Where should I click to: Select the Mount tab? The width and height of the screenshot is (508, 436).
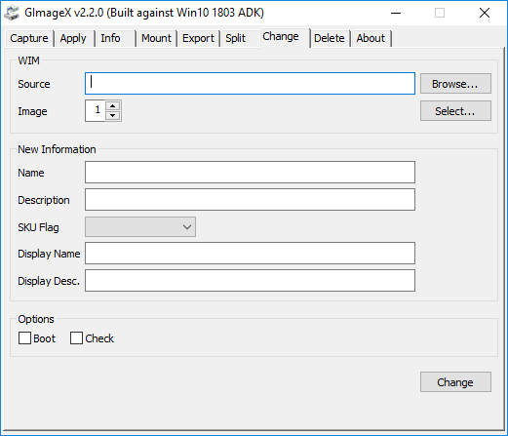[x=156, y=38]
